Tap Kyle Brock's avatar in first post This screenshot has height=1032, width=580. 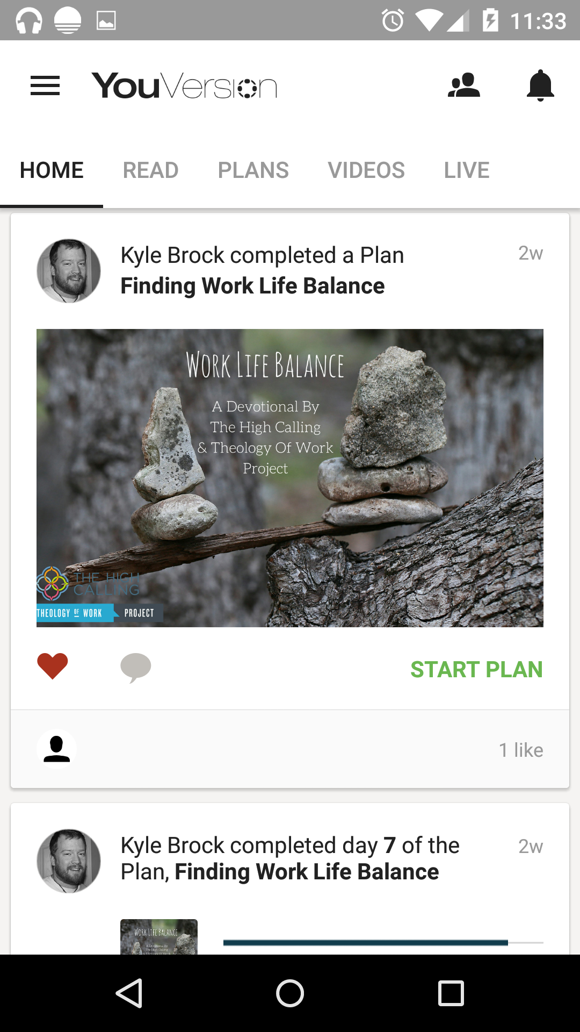coord(69,271)
